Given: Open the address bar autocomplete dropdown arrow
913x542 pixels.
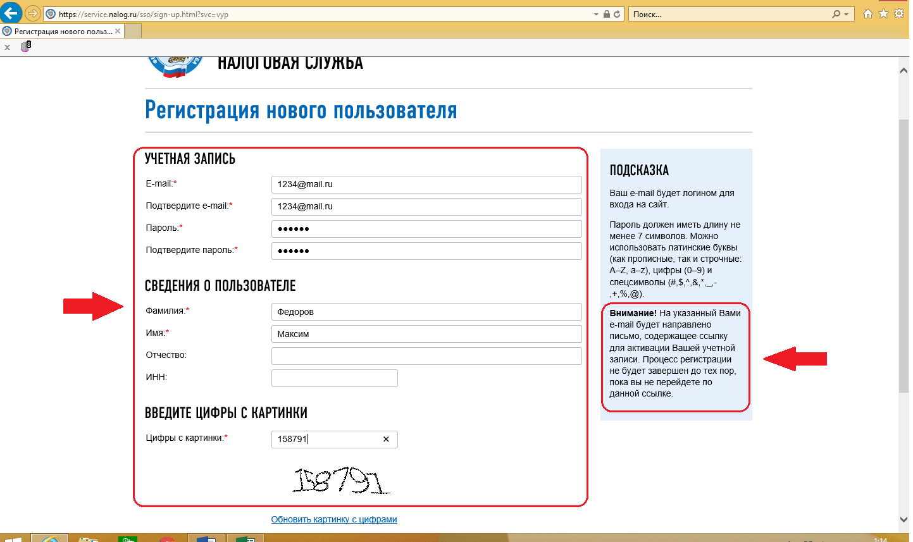Looking at the screenshot, I should [596, 14].
